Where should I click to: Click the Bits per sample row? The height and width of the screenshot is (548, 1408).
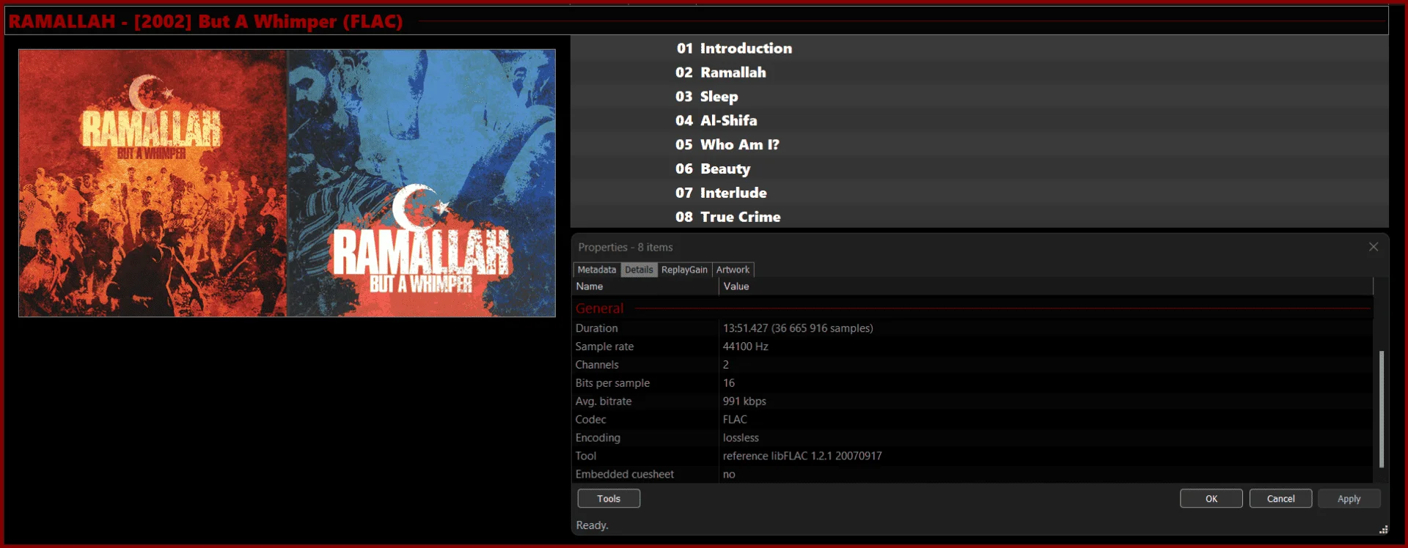(972, 383)
